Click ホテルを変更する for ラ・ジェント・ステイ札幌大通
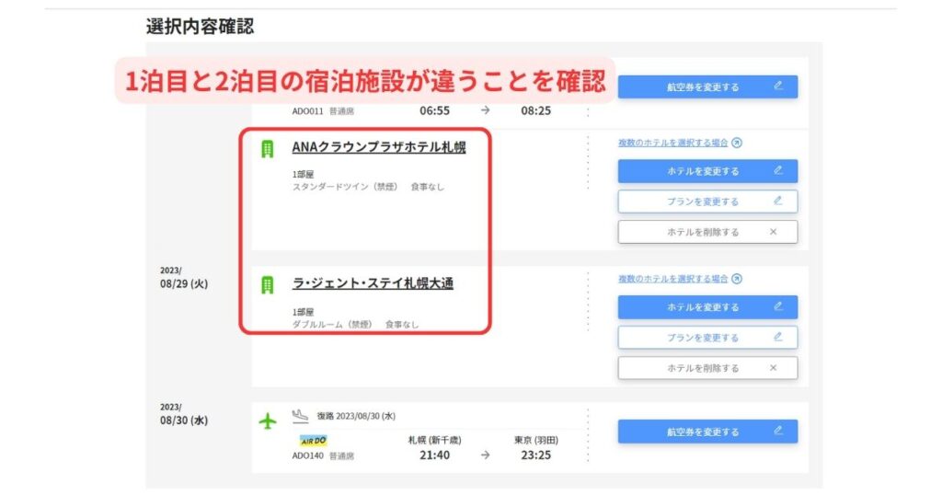 707,307
